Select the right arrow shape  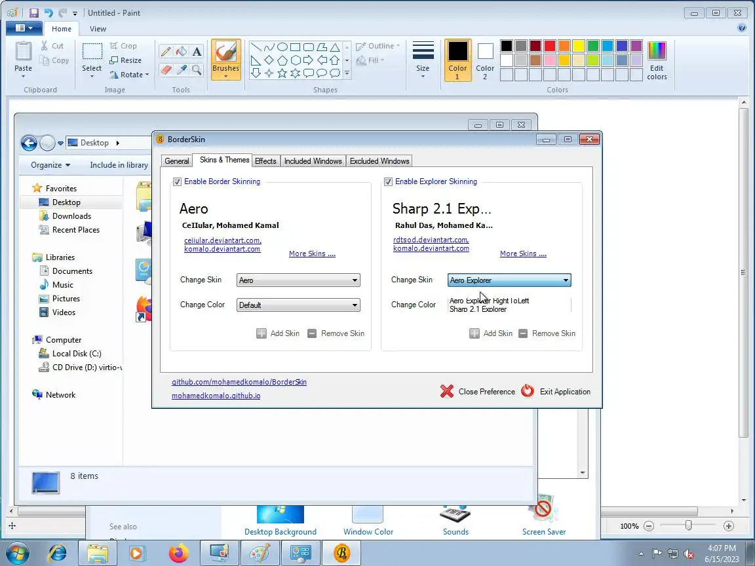309,60
